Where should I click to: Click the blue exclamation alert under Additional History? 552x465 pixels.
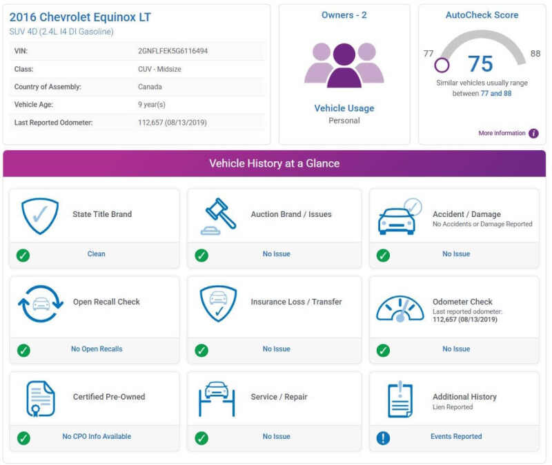[384, 437]
